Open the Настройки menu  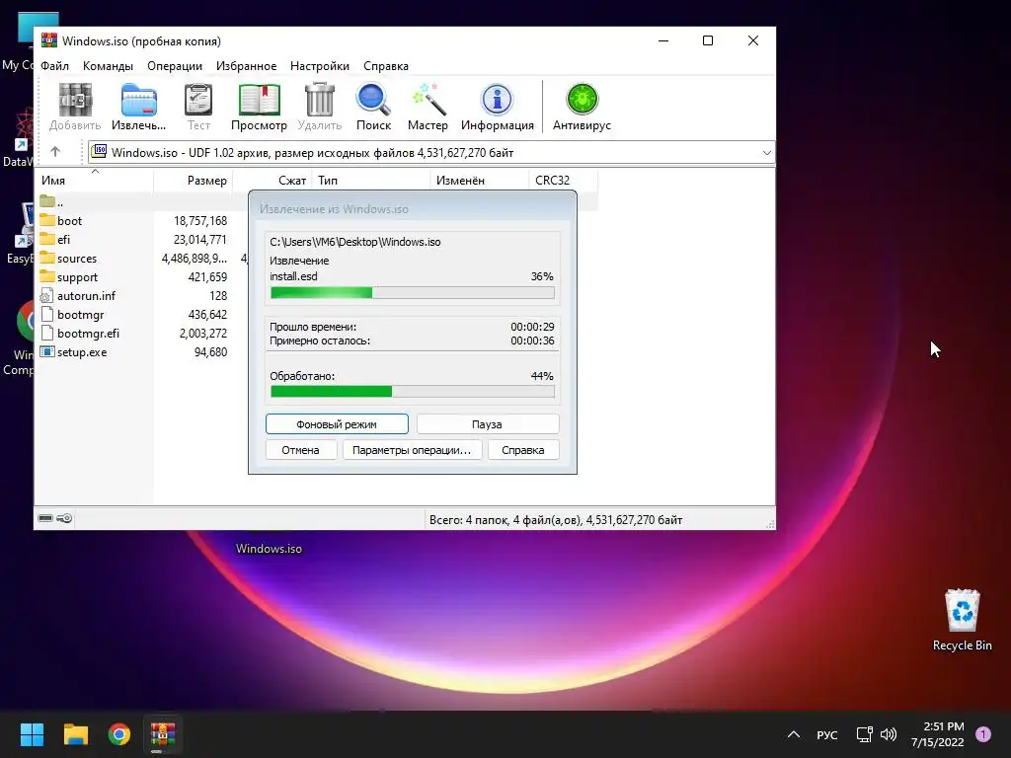pyautogui.click(x=320, y=66)
